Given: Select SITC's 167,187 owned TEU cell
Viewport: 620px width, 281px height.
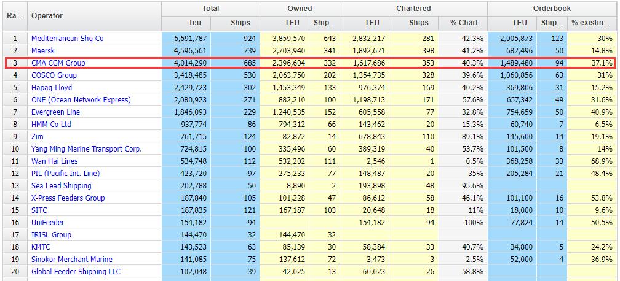Looking at the screenshot, I should [x=285, y=210].
